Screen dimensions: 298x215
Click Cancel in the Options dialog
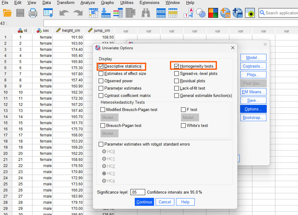165,202
